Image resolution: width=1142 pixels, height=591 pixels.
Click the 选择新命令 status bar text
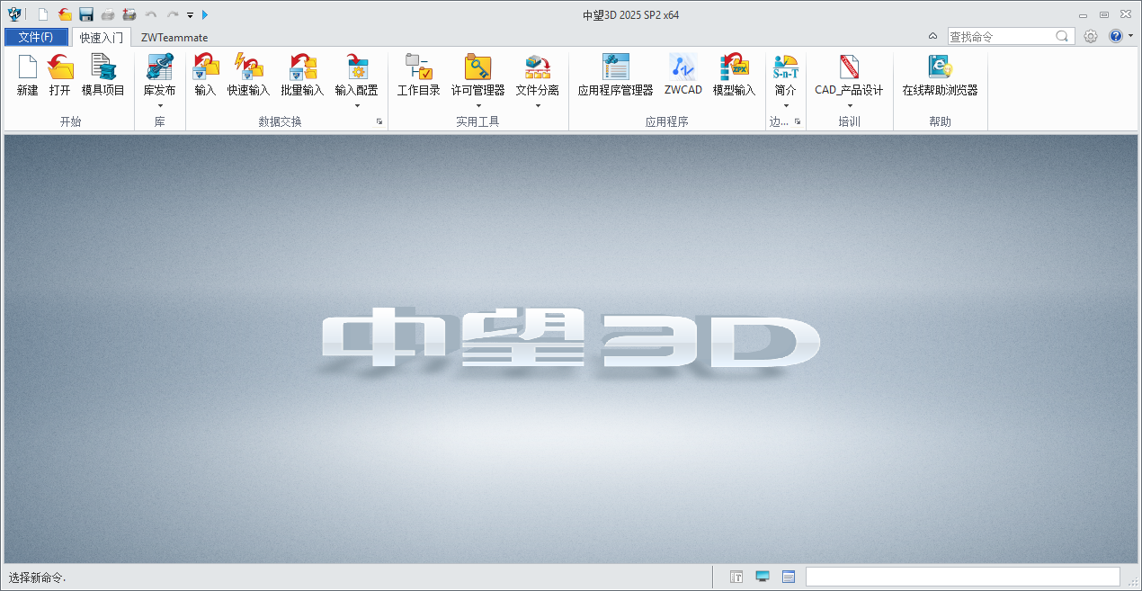(x=37, y=578)
